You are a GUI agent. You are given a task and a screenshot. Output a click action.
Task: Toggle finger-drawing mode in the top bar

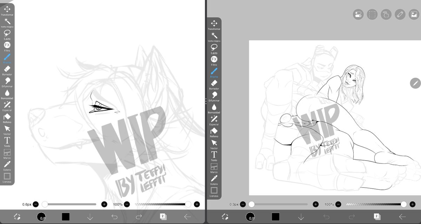[x=386, y=14]
